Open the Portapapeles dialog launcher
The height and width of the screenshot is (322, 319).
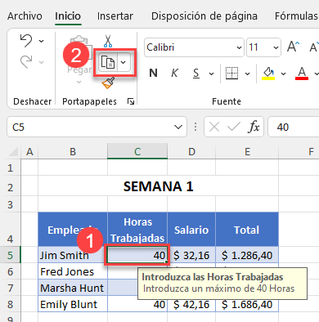click(131, 101)
